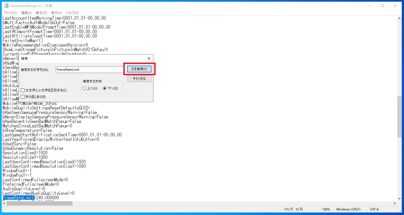Click the LastAccountItemWarningTime line

[54, 18]
